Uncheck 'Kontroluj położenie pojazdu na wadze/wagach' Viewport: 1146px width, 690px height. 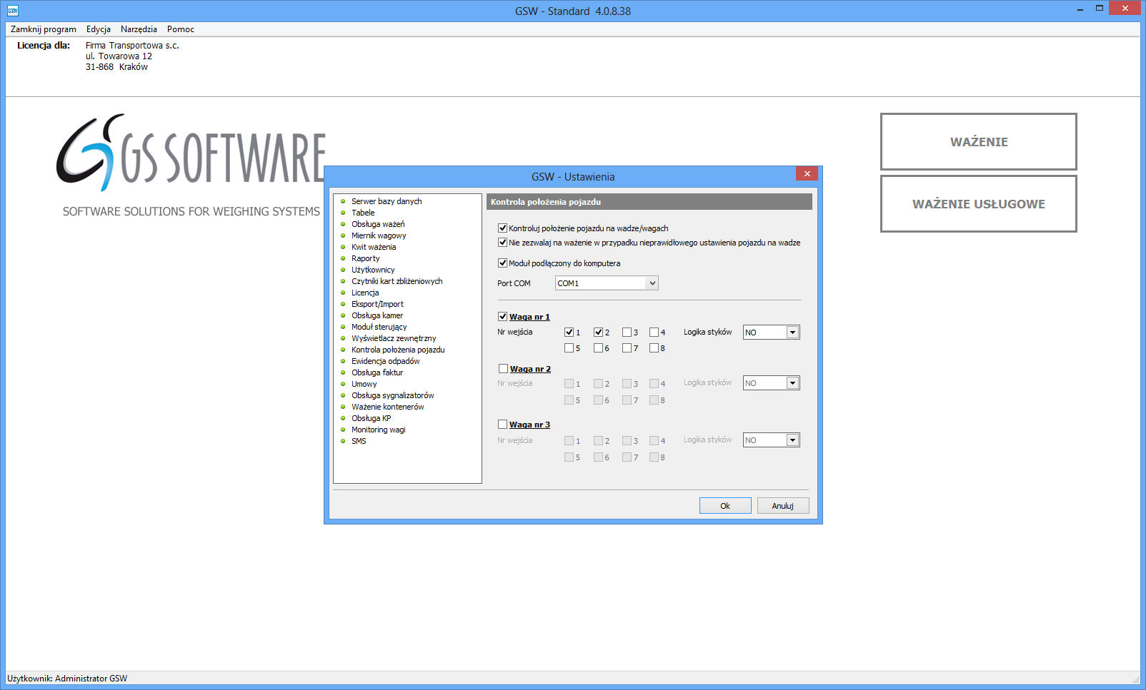[x=503, y=228]
